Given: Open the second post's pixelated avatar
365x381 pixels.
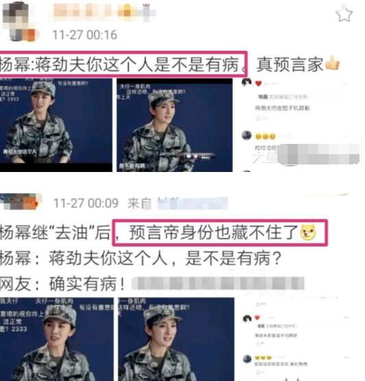Looking at the screenshot, I should [21, 201].
